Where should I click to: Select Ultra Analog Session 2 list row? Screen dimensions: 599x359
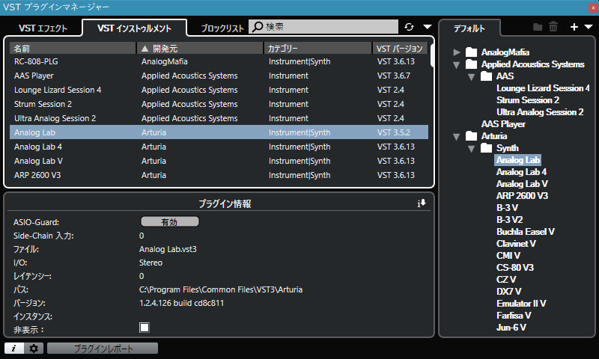click(219, 118)
